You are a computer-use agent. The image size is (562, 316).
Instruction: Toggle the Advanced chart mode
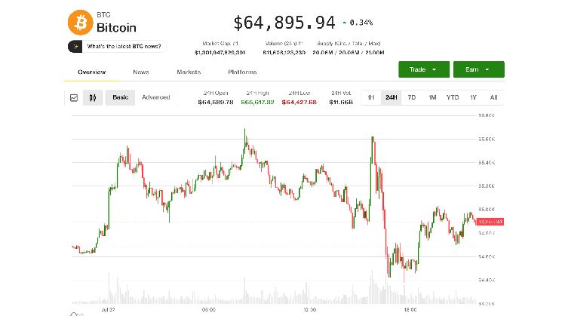(x=156, y=97)
